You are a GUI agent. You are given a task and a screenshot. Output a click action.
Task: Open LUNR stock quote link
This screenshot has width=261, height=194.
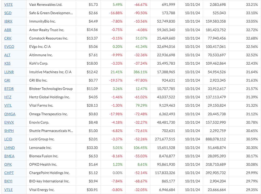(9, 72)
